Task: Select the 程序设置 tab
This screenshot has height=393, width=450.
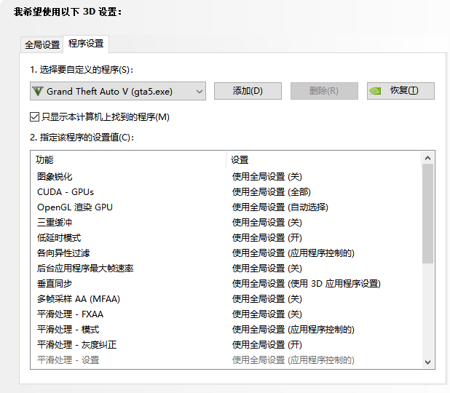Action: 86,44
